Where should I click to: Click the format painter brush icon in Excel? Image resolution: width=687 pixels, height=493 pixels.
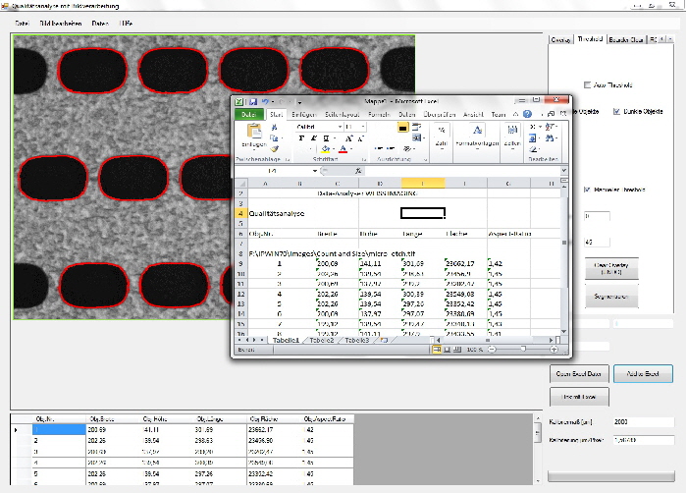click(274, 148)
